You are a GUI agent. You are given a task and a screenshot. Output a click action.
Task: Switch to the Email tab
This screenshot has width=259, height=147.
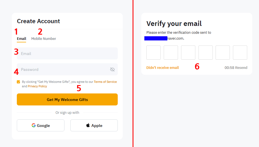click(x=22, y=39)
